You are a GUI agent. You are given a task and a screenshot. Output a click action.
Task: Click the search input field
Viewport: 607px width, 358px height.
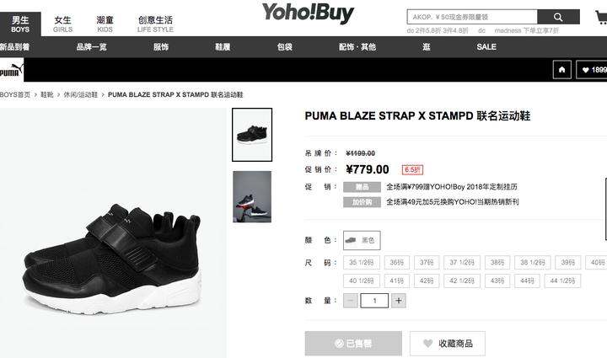click(472, 17)
